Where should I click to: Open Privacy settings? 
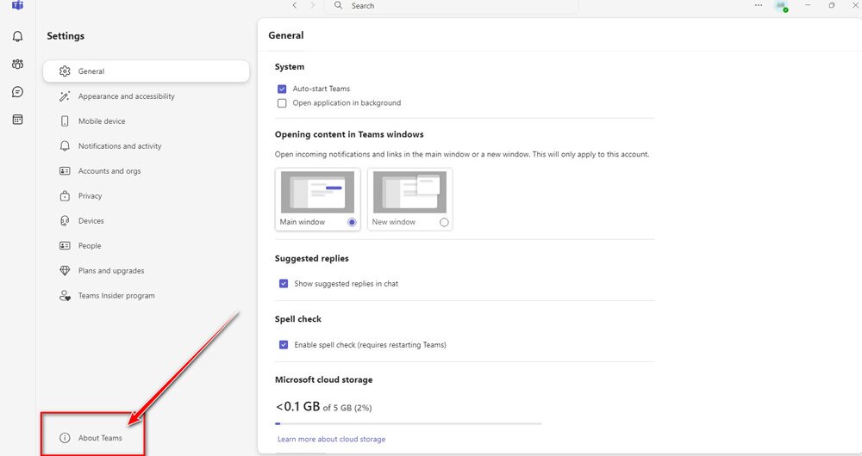tap(147, 196)
